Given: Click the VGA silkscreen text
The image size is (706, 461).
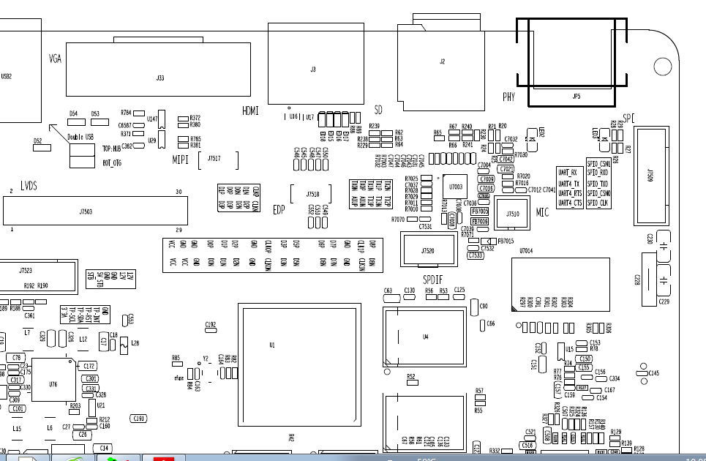Looking at the screenshot, I should coord(55,59).
